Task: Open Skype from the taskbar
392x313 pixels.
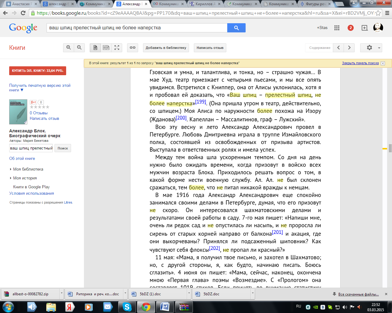Action: (127, 307)
